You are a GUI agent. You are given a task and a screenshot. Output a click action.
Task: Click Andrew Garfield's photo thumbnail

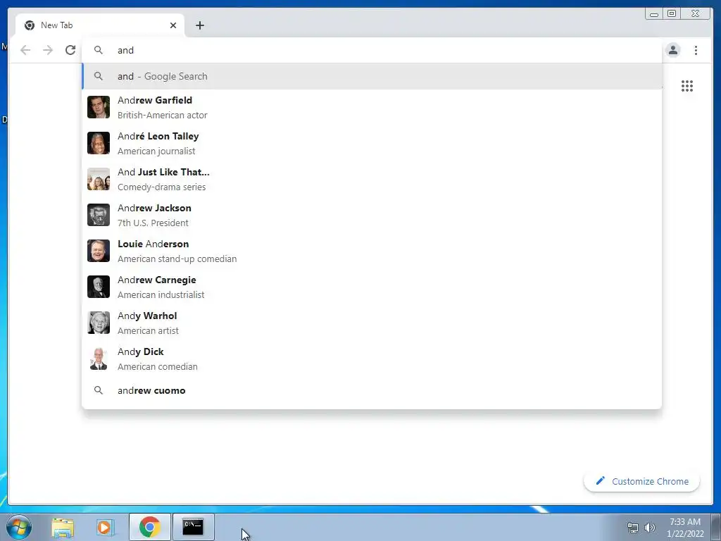pos(99,107)
